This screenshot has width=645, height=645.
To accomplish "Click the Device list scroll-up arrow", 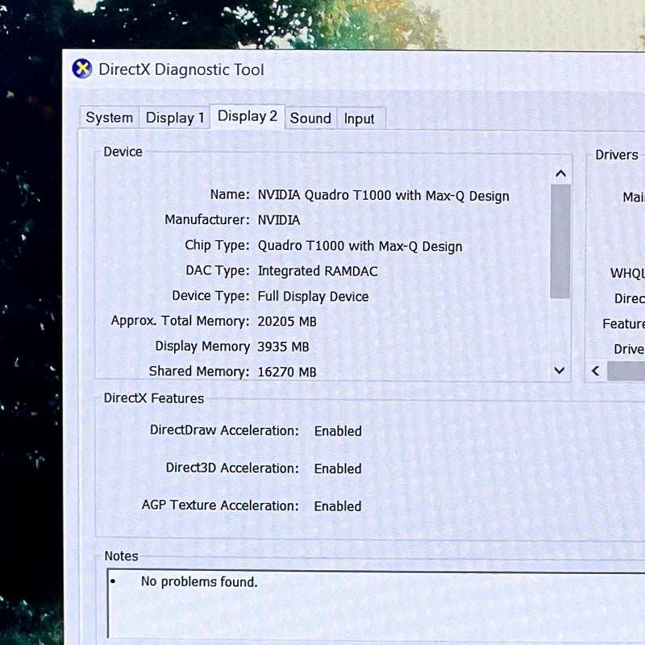I will [560, 173].
